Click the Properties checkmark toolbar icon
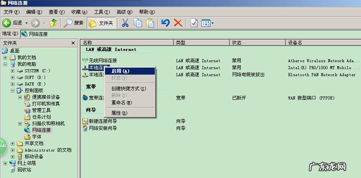 (194, 23)
